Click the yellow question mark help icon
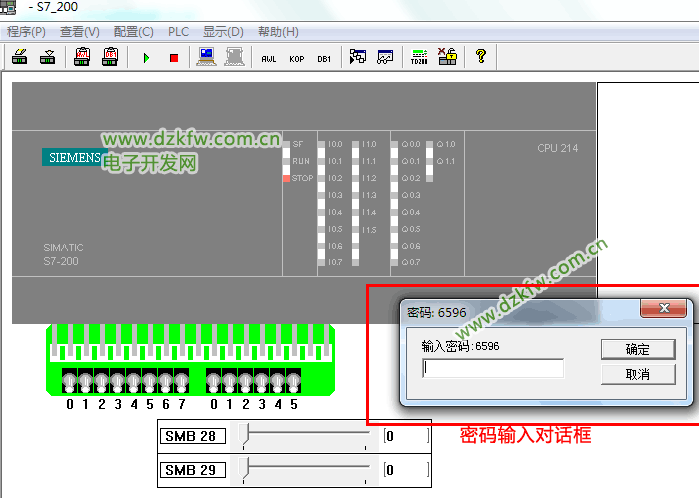The image size is (699, 498). [x=480, y=57]
